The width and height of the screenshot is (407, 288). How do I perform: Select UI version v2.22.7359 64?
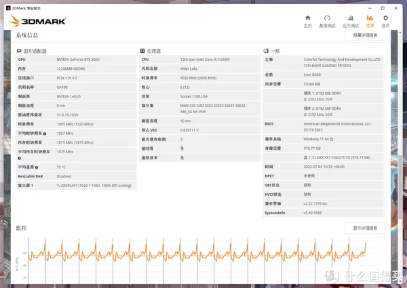tap(315, 204)
